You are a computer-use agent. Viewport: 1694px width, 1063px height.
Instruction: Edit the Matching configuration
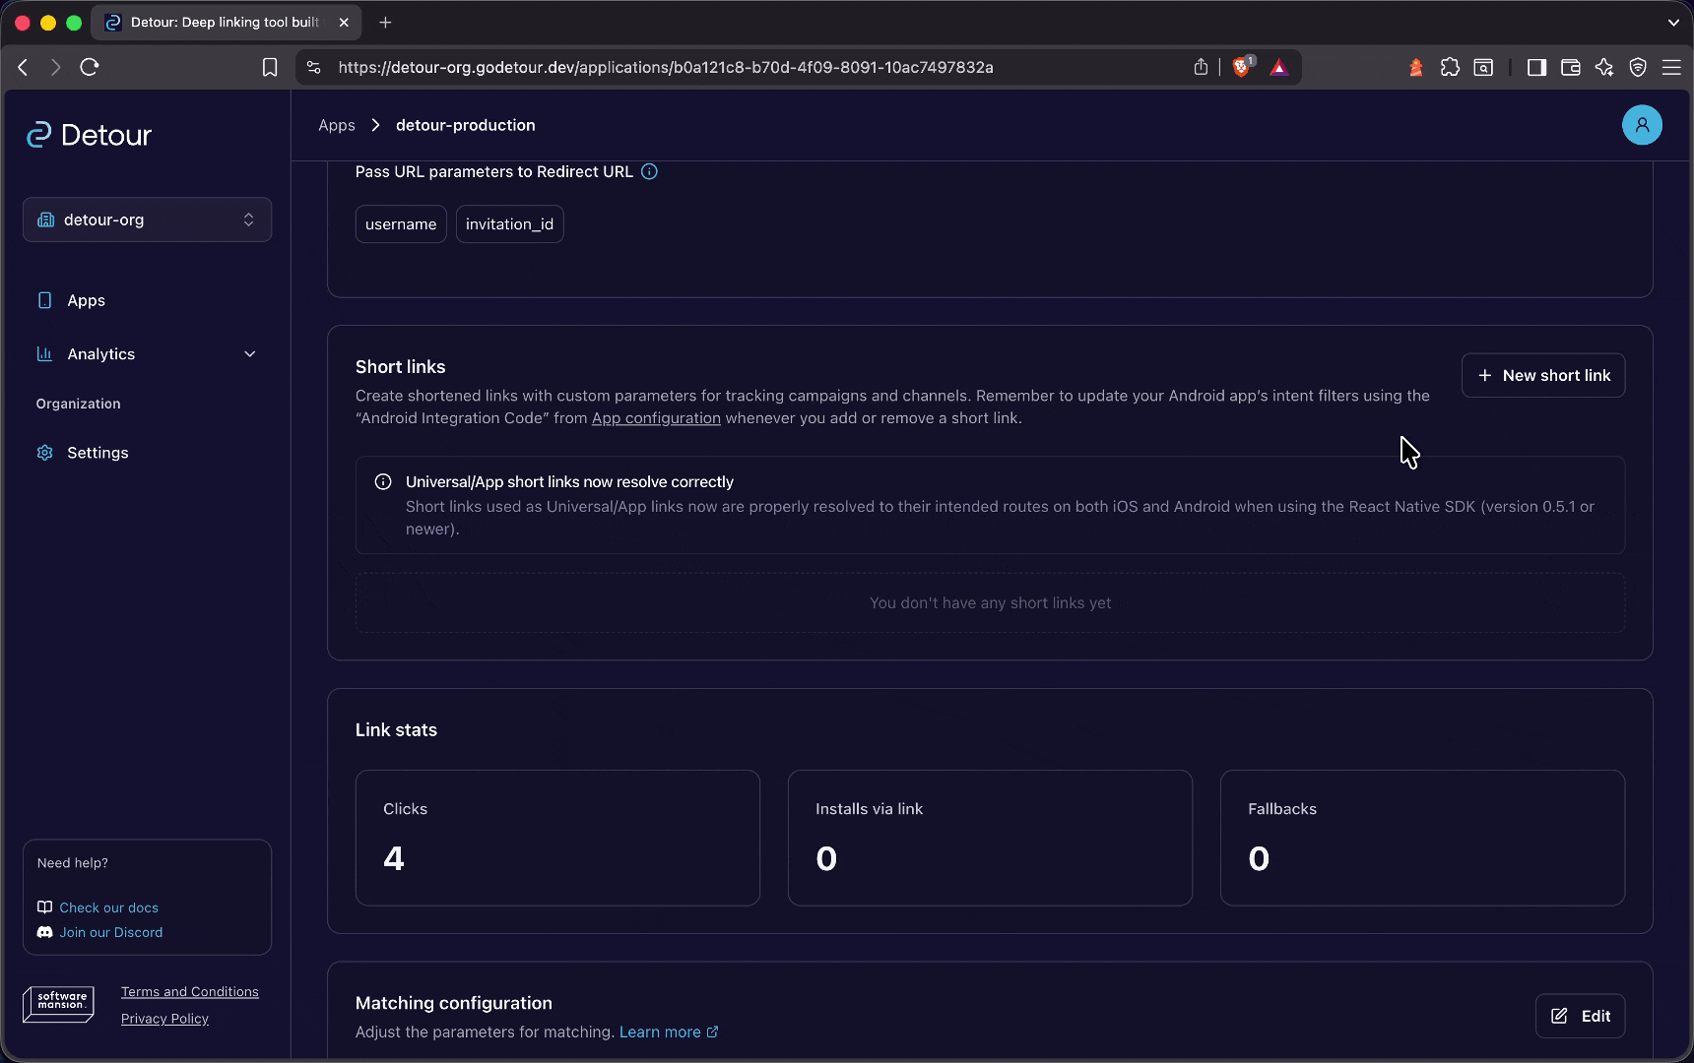(x=1580, y=1016)
